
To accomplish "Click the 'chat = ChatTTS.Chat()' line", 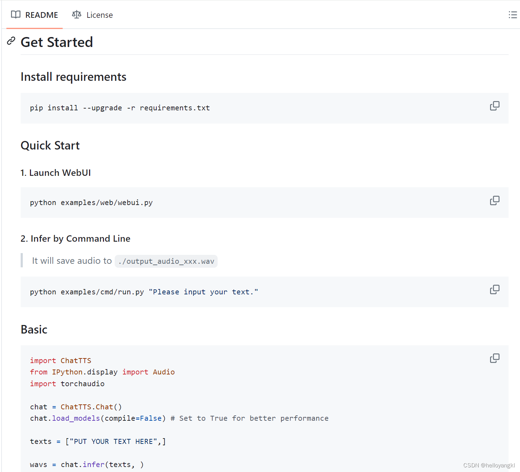I will pos(76,407).
